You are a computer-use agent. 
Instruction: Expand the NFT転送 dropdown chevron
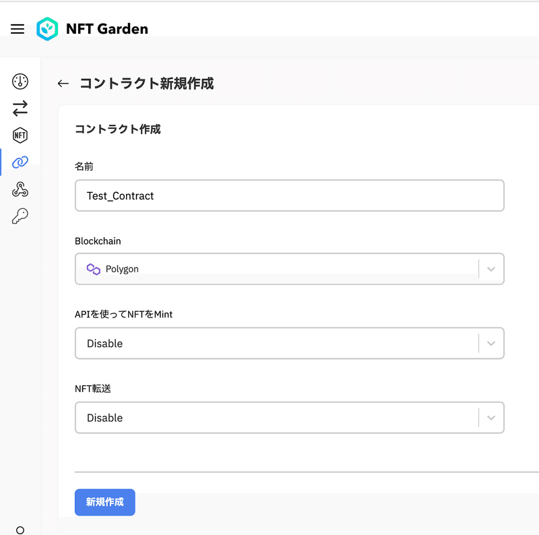click(x=491, y=417)
